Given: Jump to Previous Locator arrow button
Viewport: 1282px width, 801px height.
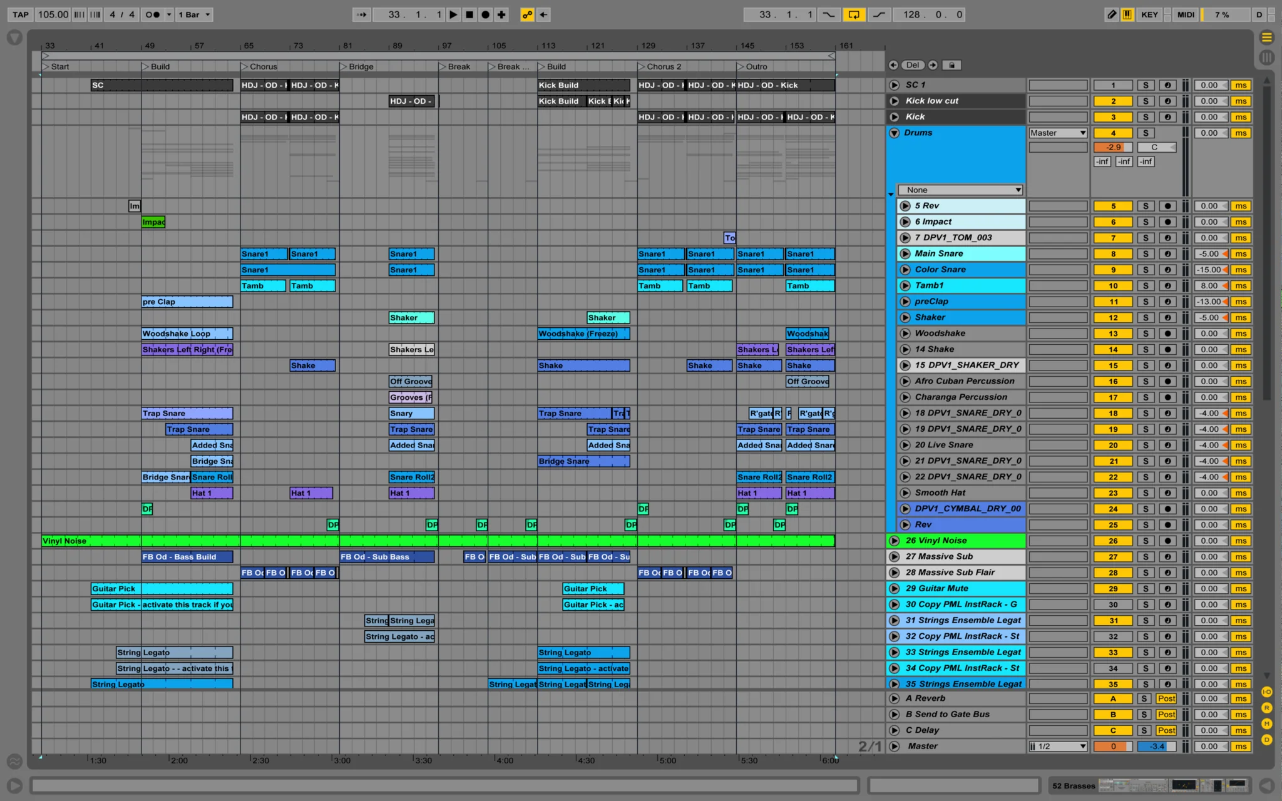Looking at the screenshot, I should pyautogui.click(x=893, y=65).
